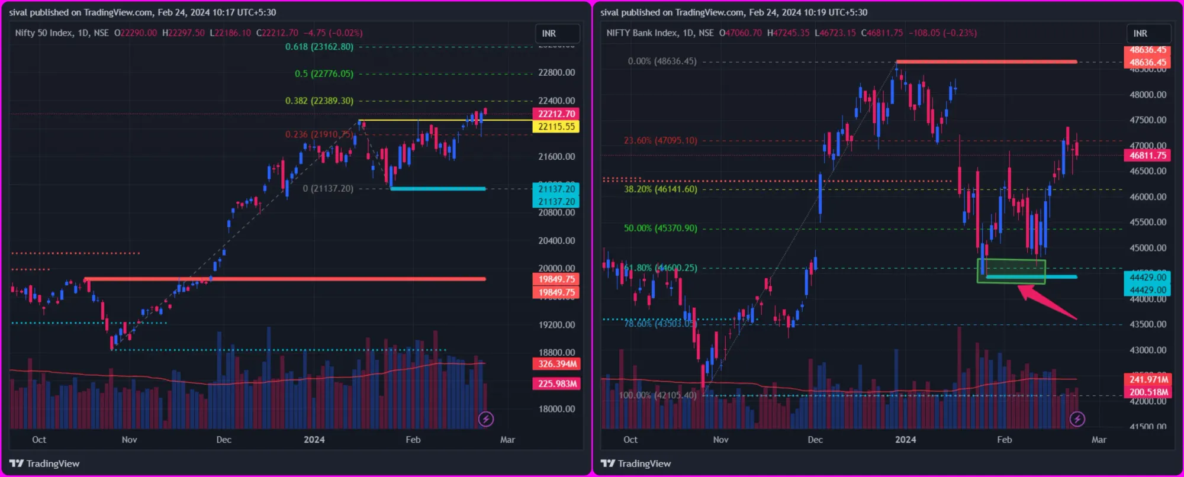This screenshot has height=477, width=1184.
Task: Select Fibonacci label 0.618 (23162.80)
Action: pyautogui.click(x=319, y=47)
